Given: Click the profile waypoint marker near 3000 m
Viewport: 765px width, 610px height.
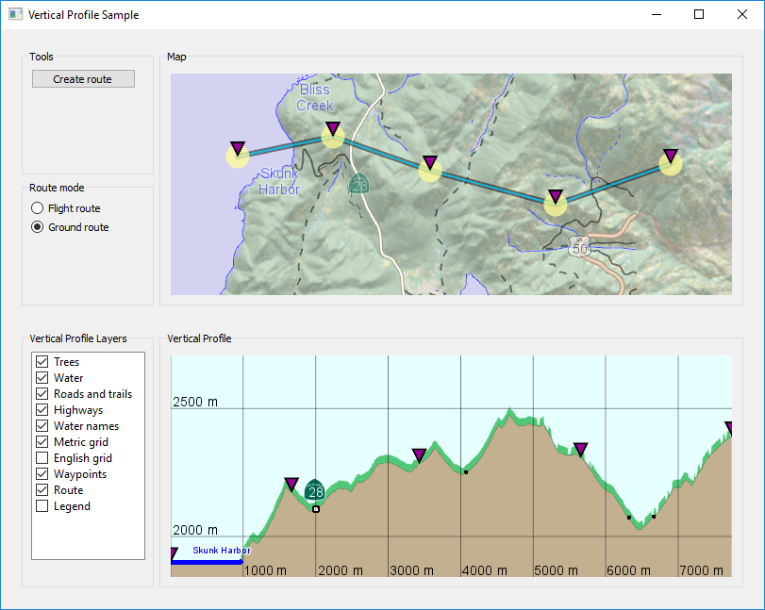Looking at the screenshot, I should tap(419, 455).
